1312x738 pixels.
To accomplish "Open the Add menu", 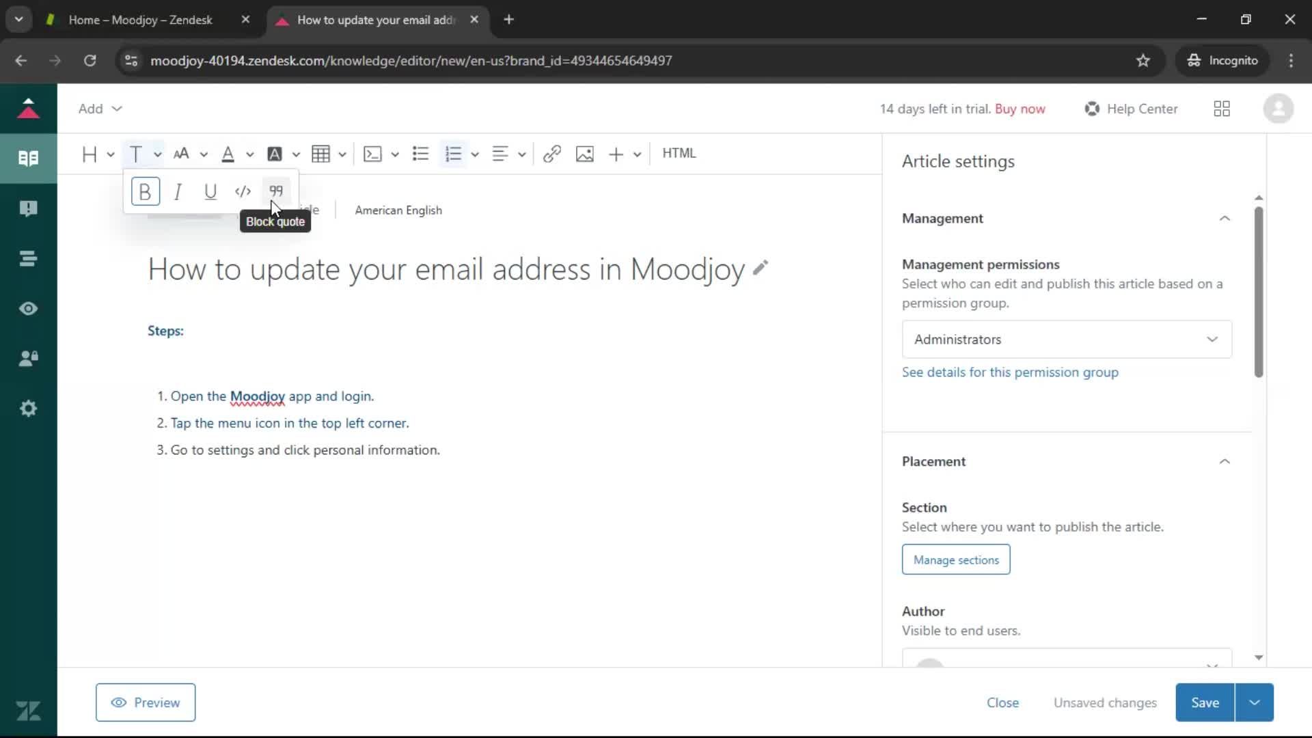I will [x=100, y=109].
